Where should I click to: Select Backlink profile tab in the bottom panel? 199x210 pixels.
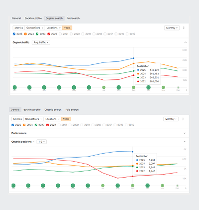pyautogui.click(x=32, y=110)
